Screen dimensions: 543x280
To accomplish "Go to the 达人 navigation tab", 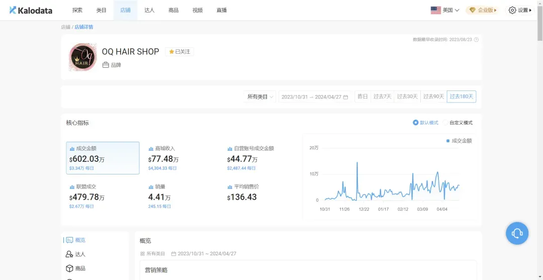I will (x=149, y=10).
